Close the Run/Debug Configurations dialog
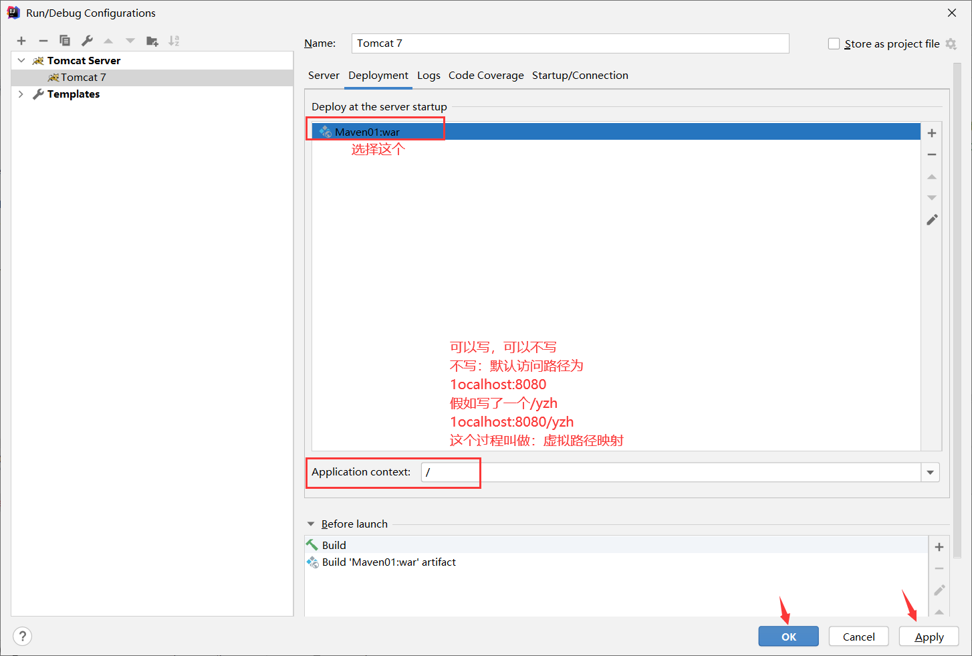Viewport: 972px width, 656px height. tap(952, 13)
